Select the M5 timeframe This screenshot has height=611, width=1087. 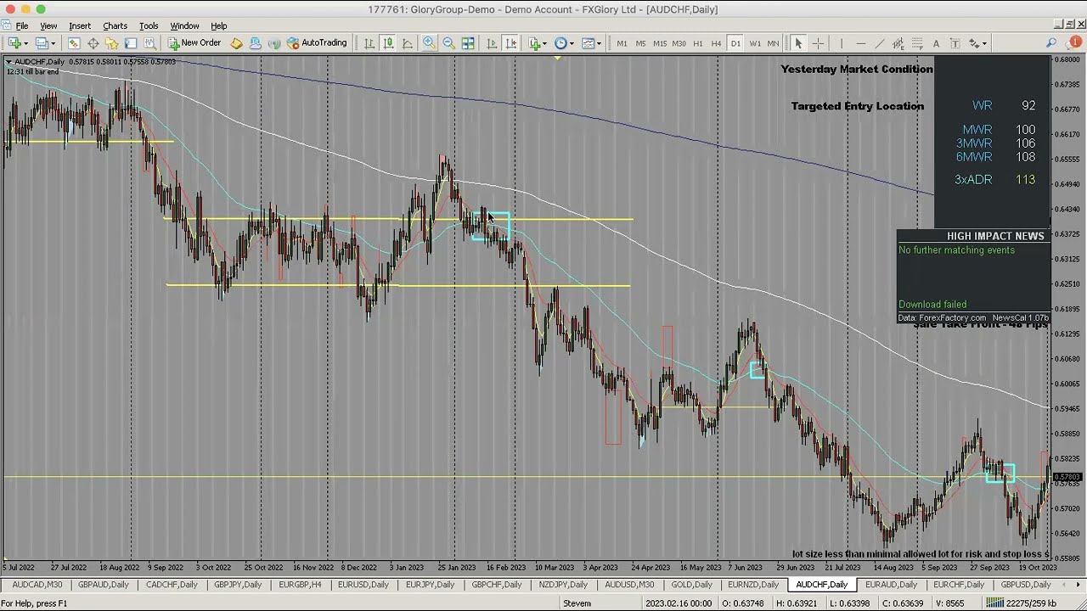pos(640,43)
